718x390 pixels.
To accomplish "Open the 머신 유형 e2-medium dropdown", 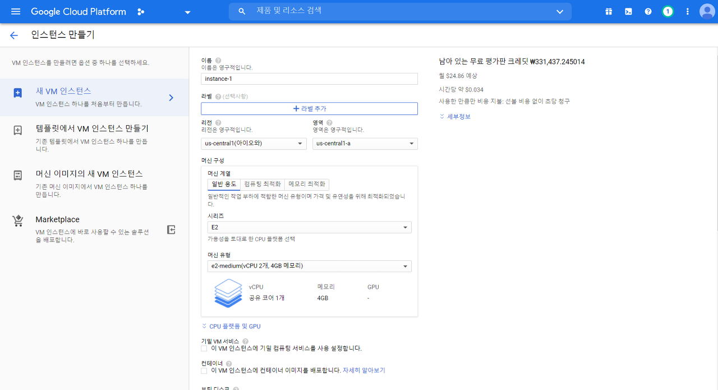I will coord(309,266).
